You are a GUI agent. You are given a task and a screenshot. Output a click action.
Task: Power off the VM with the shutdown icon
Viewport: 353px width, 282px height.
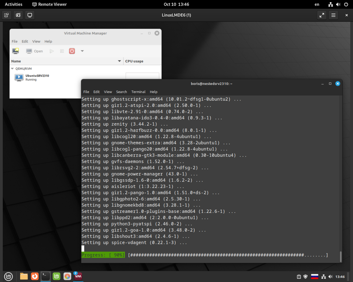(x=72, y=51)
